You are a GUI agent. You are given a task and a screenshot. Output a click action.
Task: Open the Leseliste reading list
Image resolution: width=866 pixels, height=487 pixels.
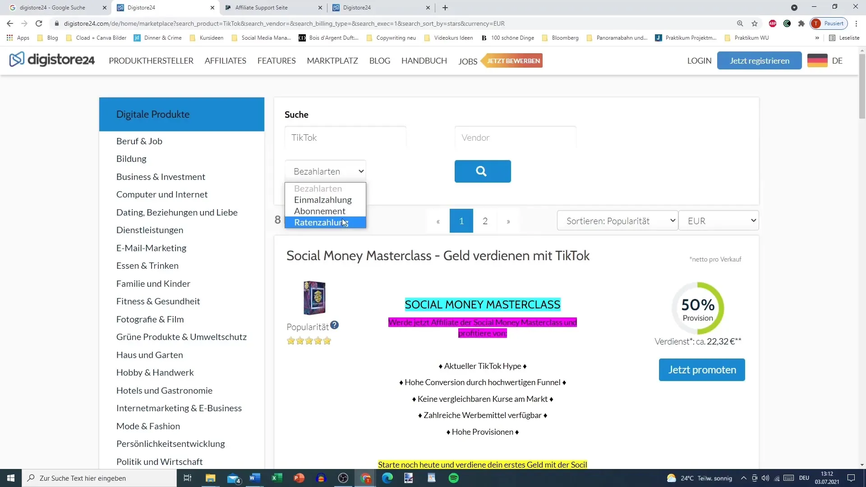844,38
